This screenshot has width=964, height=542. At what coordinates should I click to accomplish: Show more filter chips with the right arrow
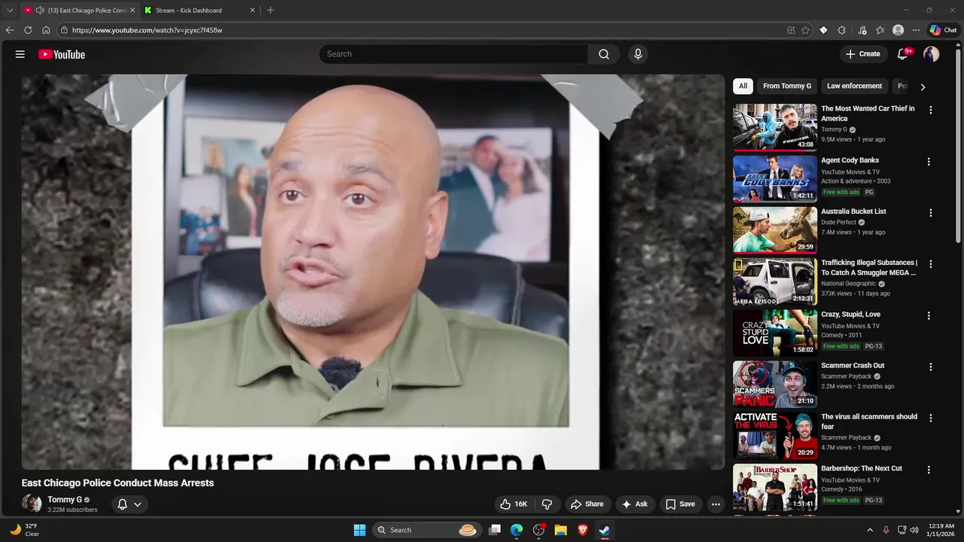point(923,87)
